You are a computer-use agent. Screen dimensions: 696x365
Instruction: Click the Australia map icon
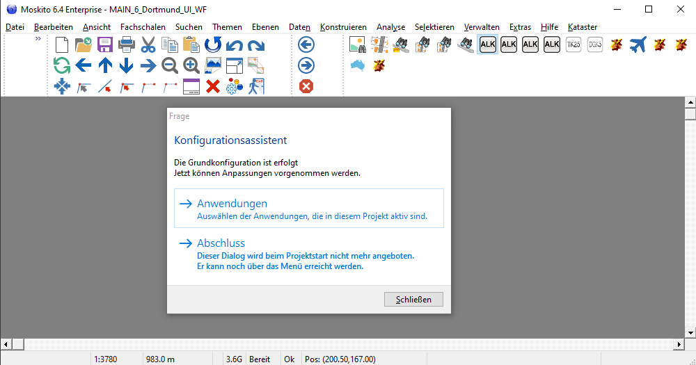point(358,66)
